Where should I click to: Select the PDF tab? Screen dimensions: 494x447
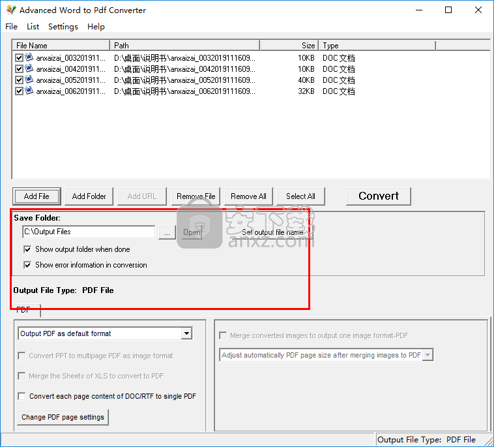click(x=26, y=310)
